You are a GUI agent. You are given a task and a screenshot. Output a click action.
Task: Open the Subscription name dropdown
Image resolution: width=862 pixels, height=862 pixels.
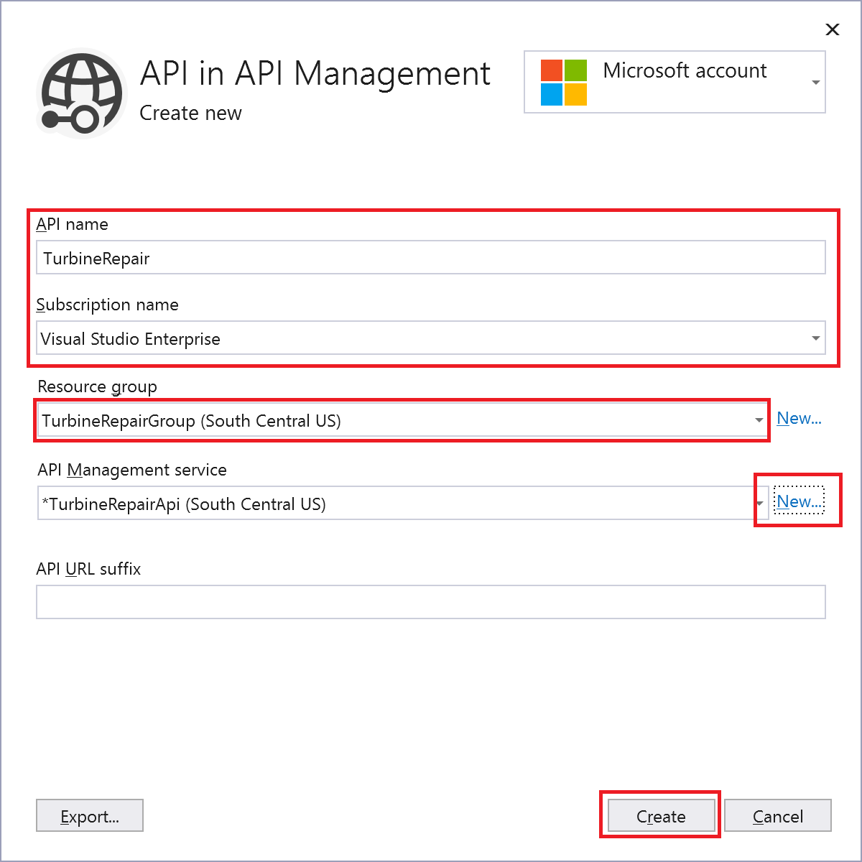point(815,338)
